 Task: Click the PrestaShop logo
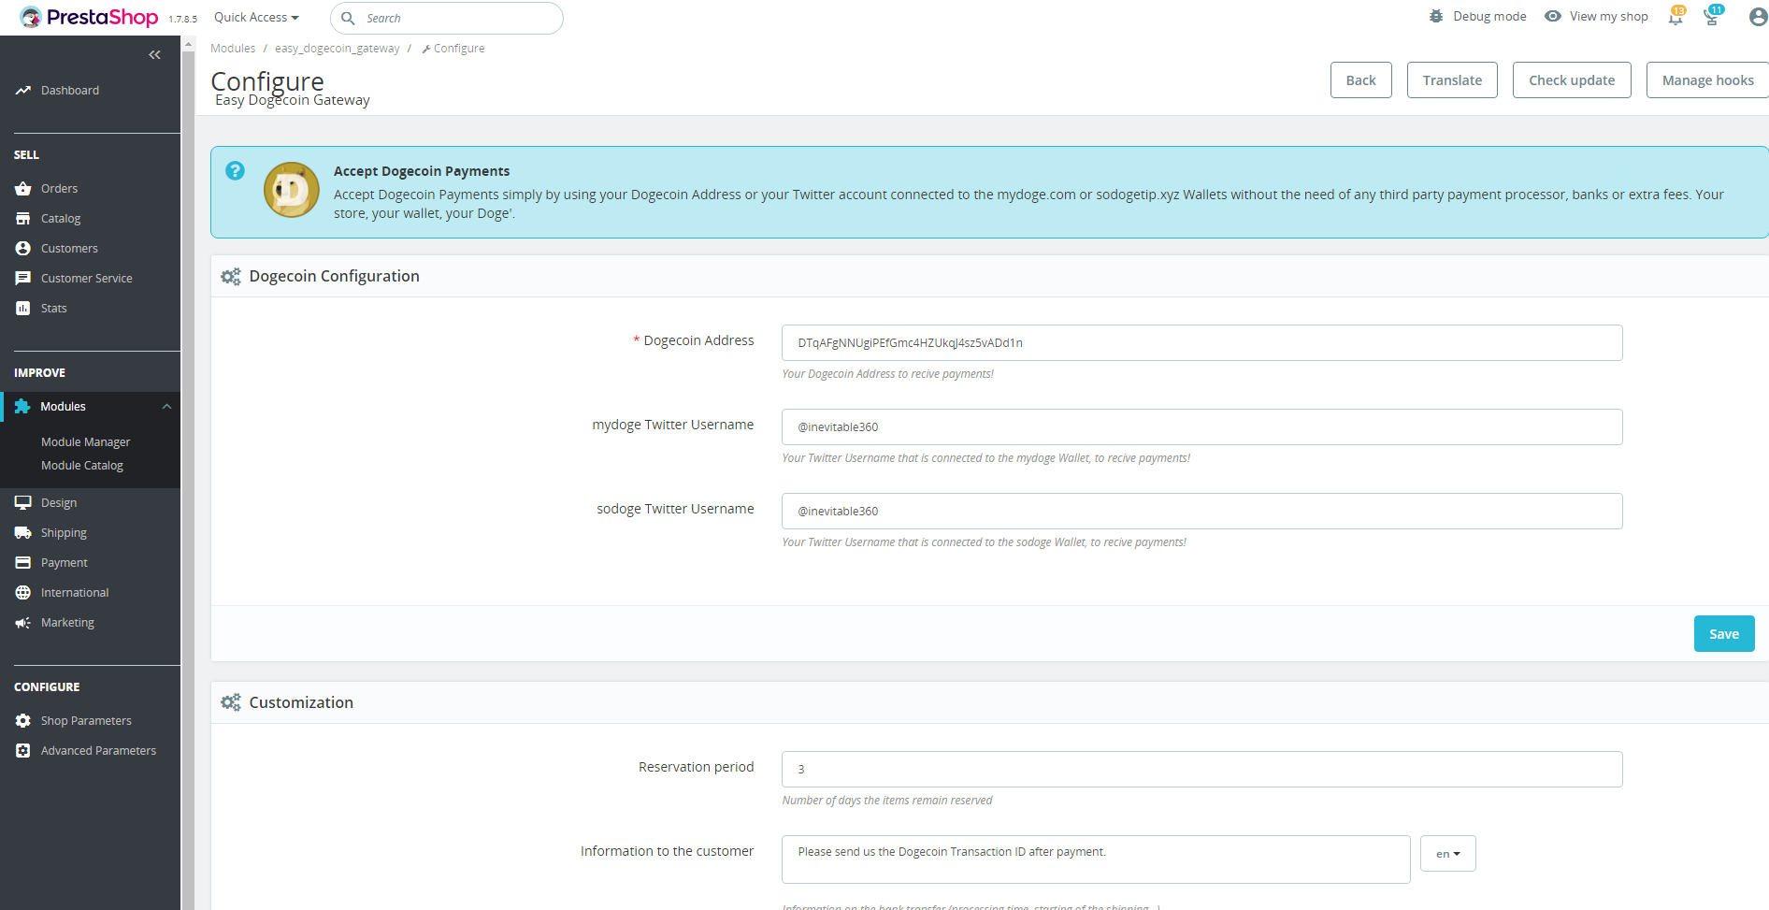coord(89,17)
